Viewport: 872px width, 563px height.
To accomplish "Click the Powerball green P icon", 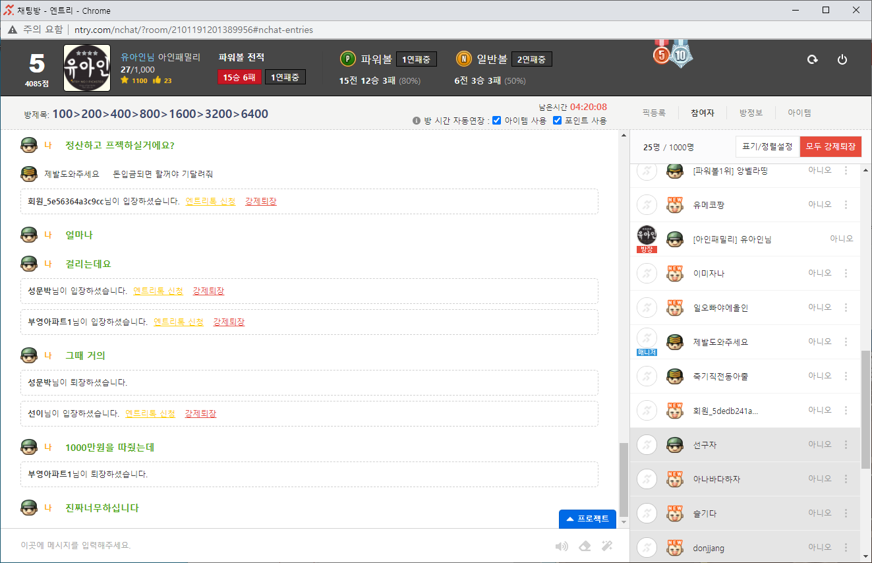I will 347,59.
